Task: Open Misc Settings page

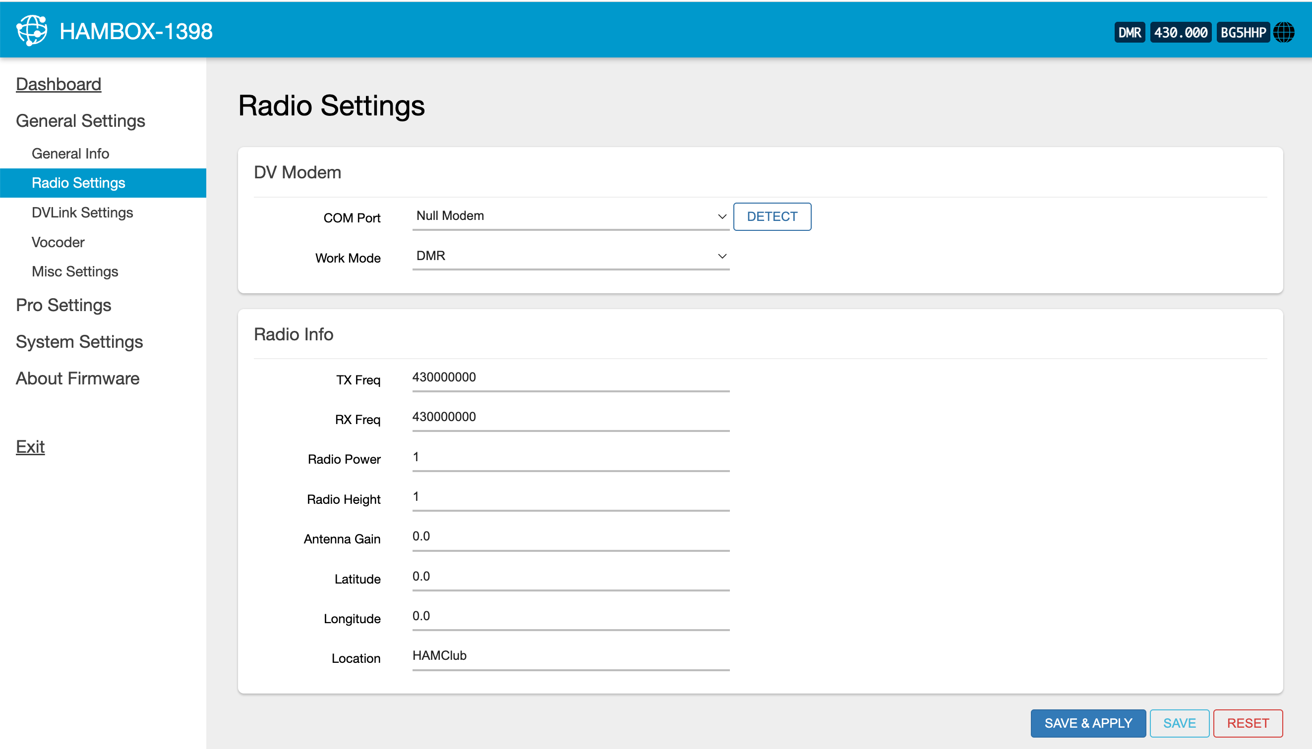Action: tap(75, 271)
